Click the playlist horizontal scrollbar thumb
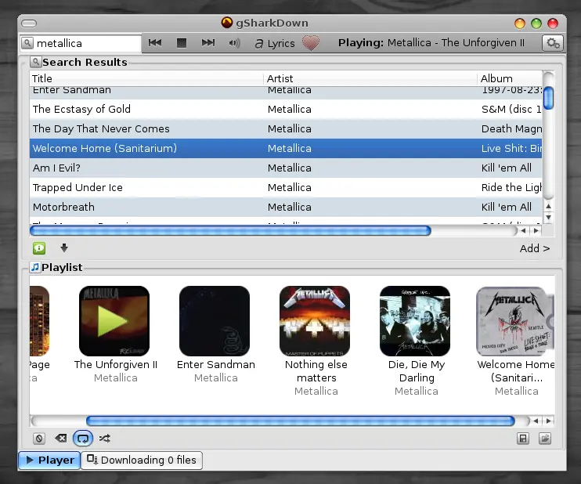 pos(301,421)
